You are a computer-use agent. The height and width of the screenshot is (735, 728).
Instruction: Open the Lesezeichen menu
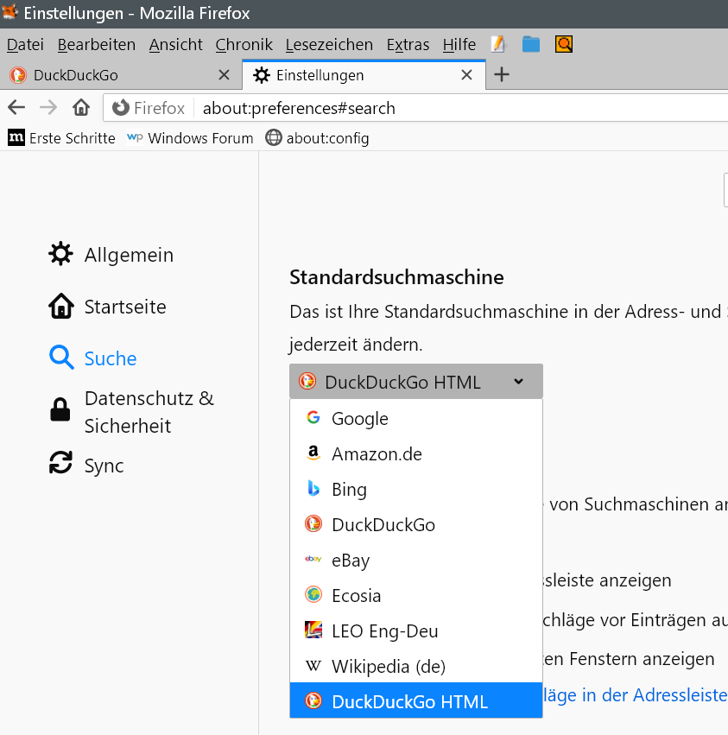click(329, 45)
